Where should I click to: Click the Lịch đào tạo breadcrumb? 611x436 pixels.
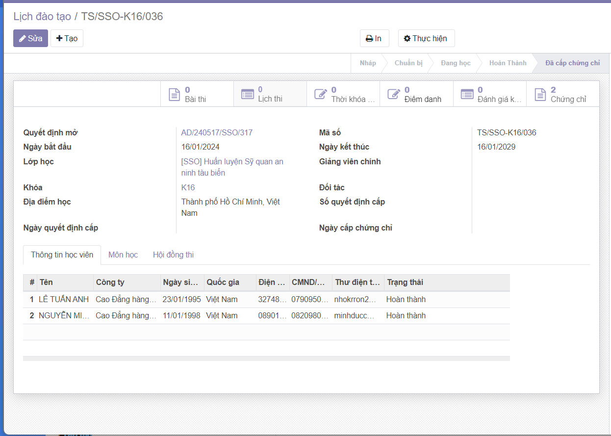click(42, 17)
